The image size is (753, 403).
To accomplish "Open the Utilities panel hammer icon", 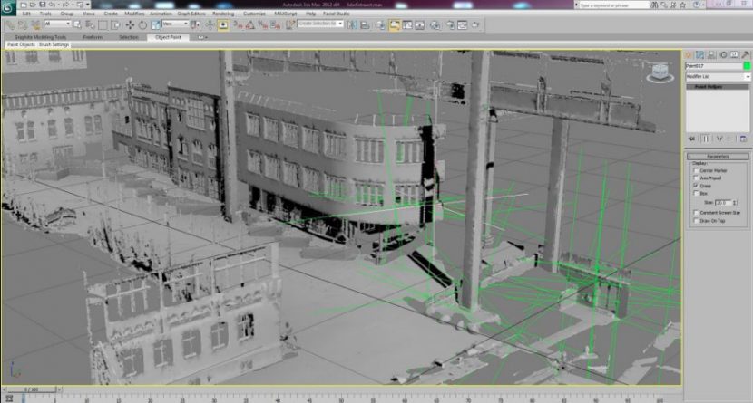I will [745, 56].
